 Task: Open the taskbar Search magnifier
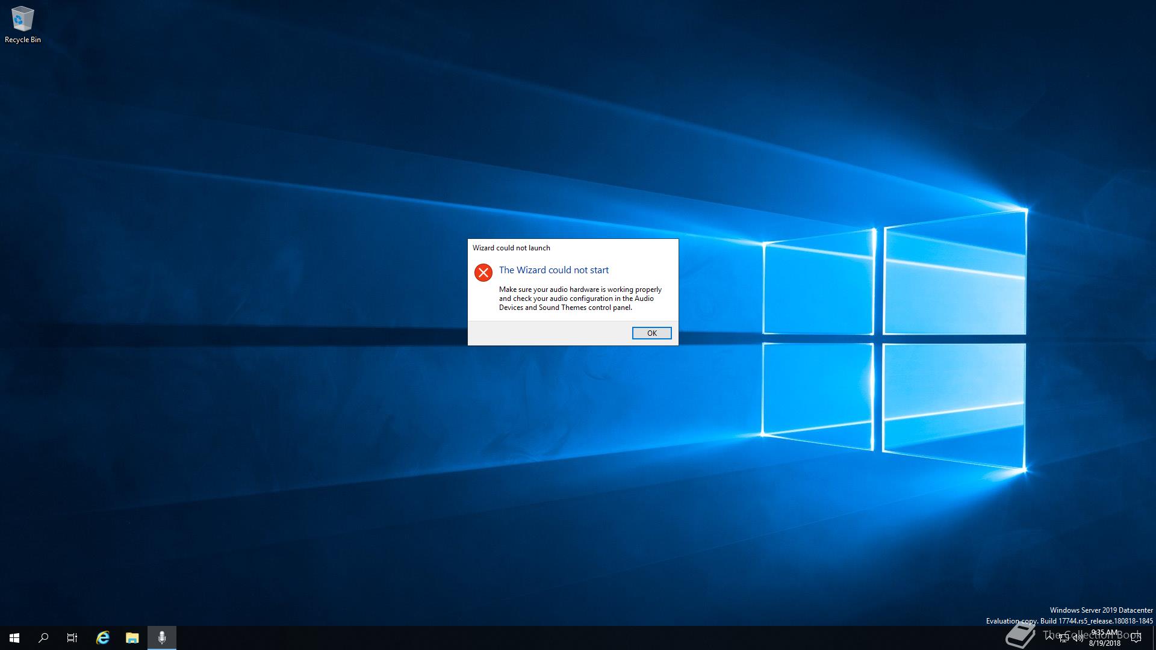(43, 638)
